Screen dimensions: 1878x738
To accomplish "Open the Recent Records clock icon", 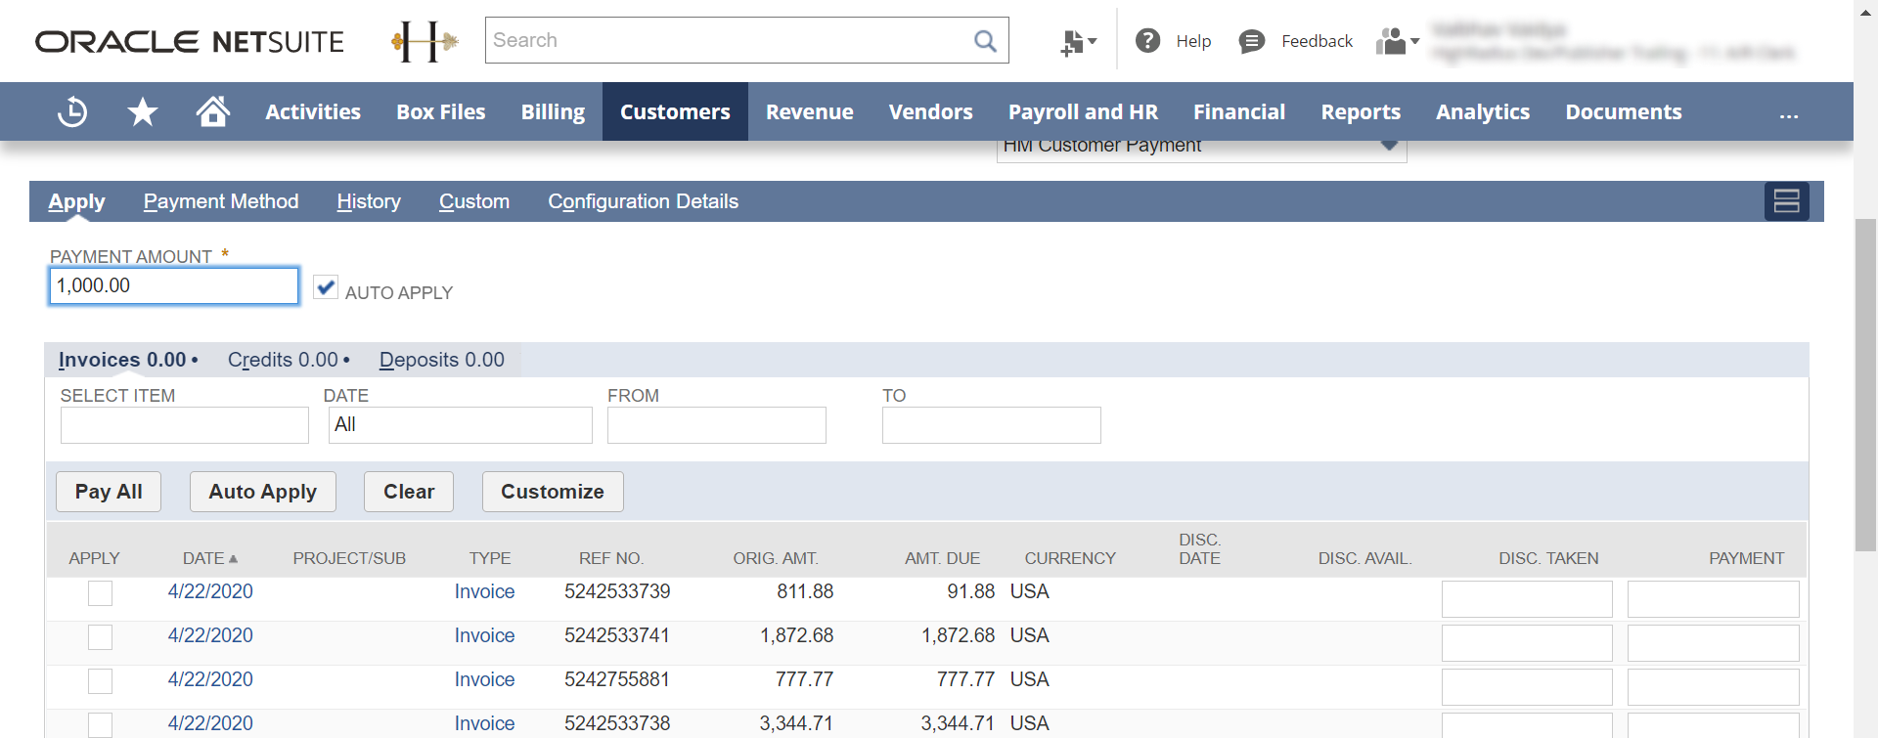I will tap(72, 112).
